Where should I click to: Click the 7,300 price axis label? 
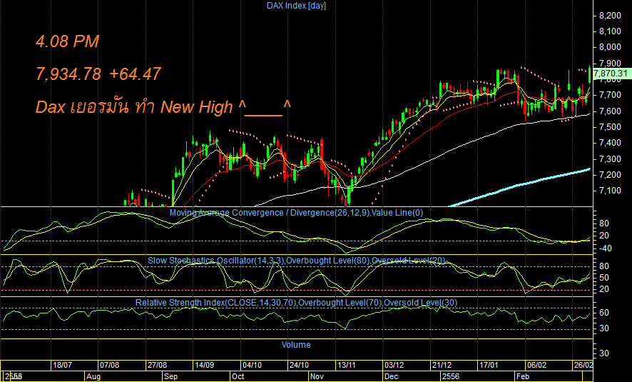610,159
